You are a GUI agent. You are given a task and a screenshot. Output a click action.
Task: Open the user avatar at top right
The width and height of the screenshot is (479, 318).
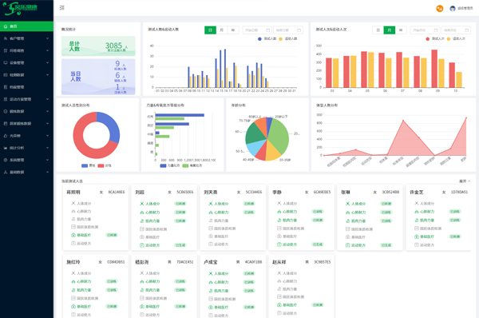(x=453, y=9)
